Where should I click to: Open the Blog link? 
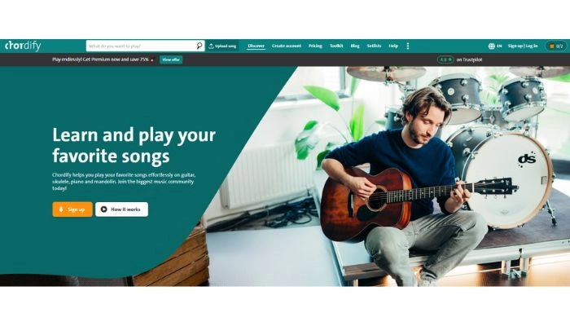point(355,46)
